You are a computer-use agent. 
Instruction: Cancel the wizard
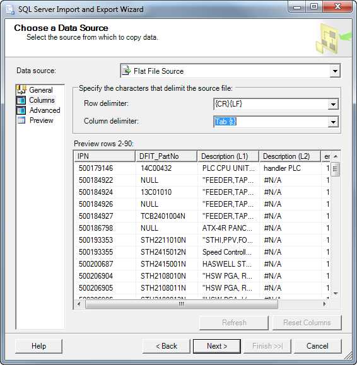[317, 346]
